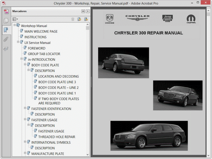
Task: Click bookmarks list scroll up arrow
Action: coord(87,25)
